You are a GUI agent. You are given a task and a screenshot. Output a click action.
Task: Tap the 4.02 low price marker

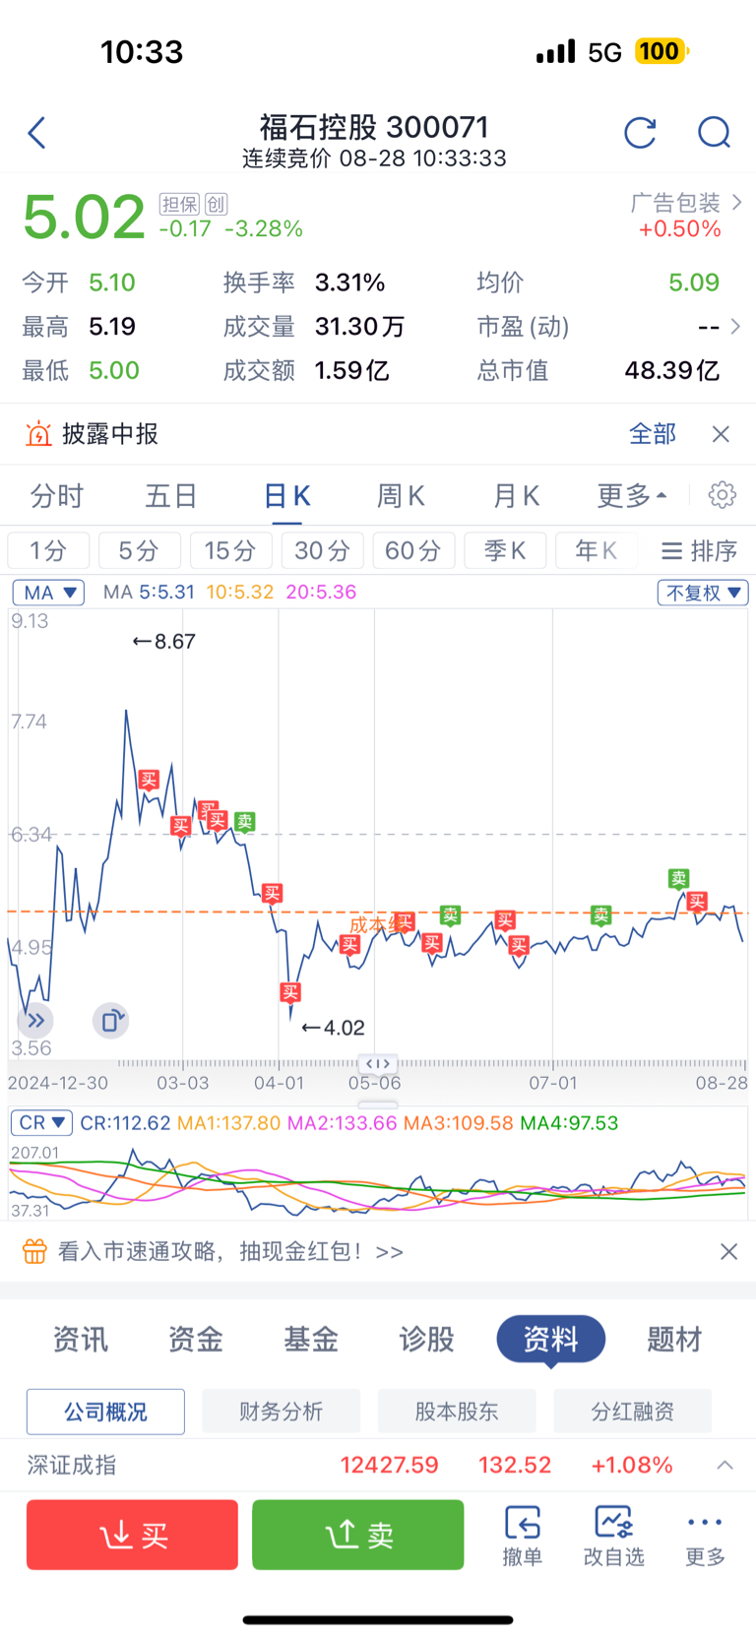333,1028
